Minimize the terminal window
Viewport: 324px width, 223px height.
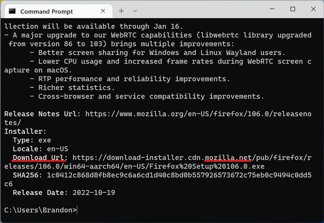(x=272, y=9)
